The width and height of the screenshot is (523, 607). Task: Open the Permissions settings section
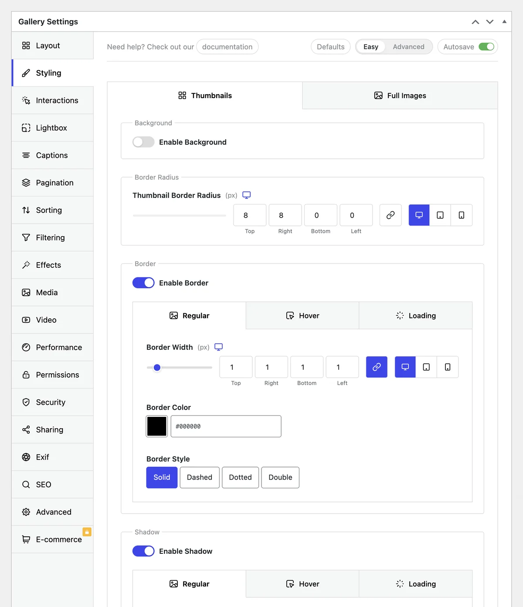[52, 375]
